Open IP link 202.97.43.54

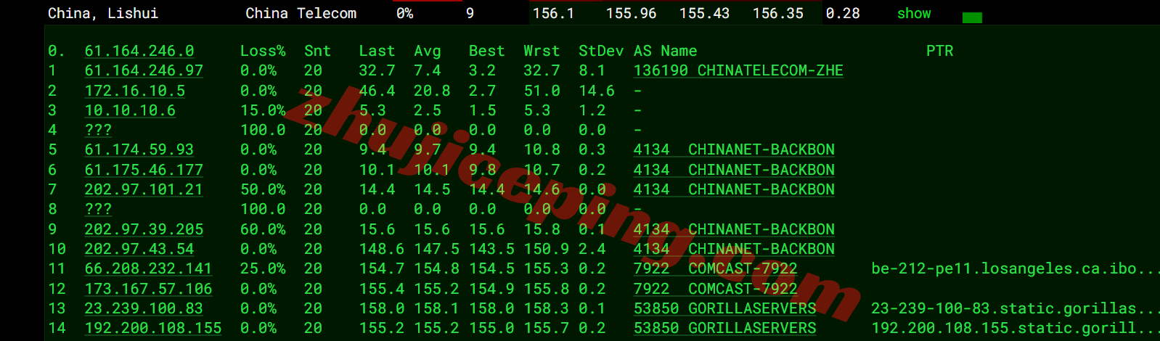click(x=139, y=249)
